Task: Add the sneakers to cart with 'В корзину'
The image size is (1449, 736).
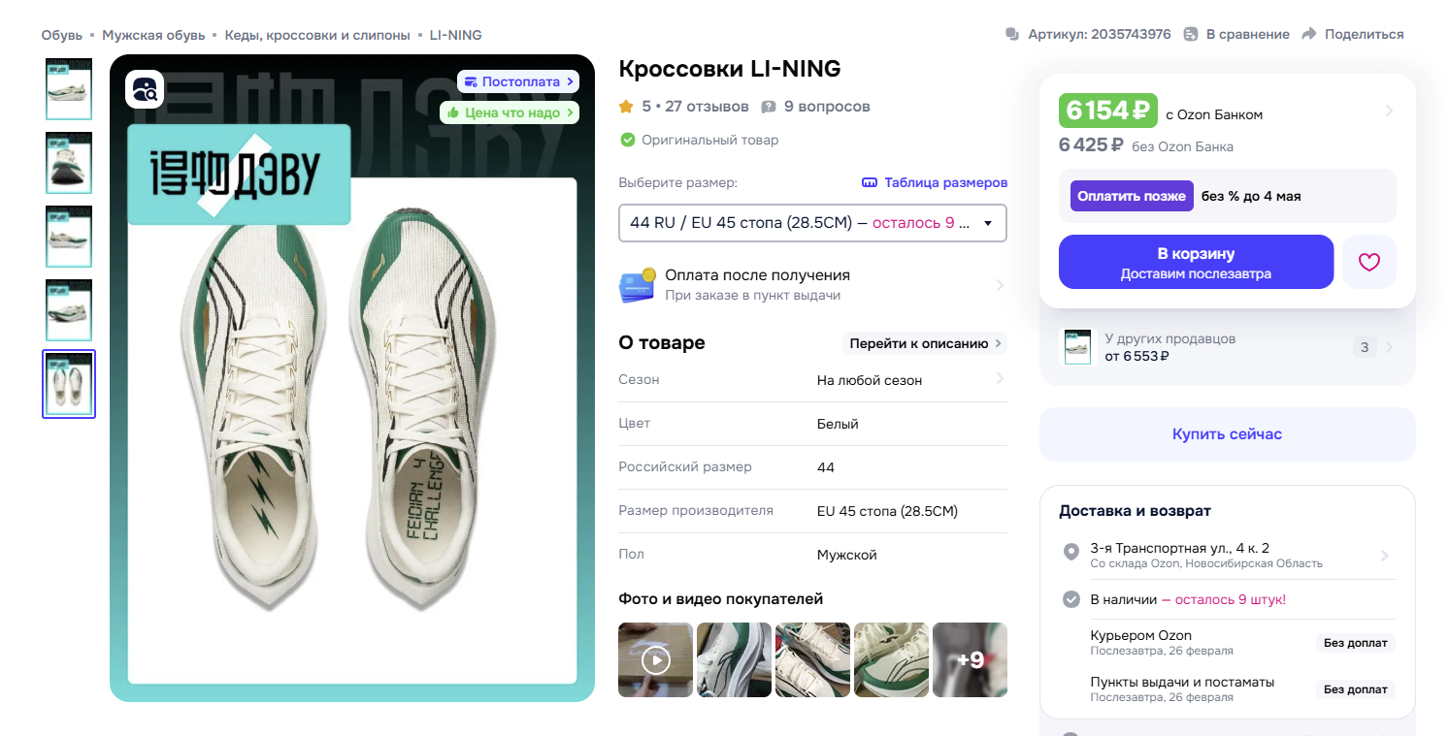Action: click(x=1197, y=262)
